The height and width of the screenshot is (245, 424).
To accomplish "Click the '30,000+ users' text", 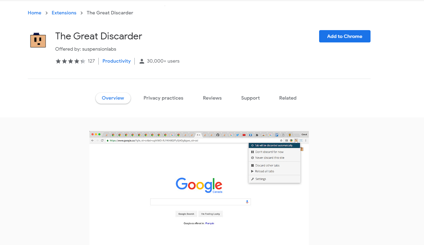I will [163, 61].
